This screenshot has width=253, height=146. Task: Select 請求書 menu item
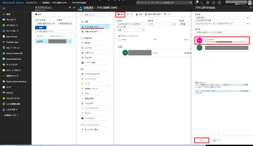coord(95,43)
